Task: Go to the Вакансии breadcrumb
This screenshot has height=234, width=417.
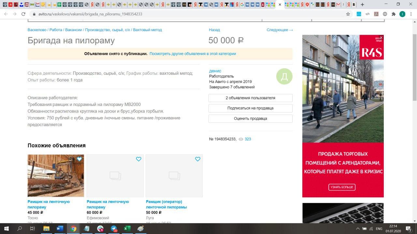Action: pyautogui.click(x=74, y=30)
